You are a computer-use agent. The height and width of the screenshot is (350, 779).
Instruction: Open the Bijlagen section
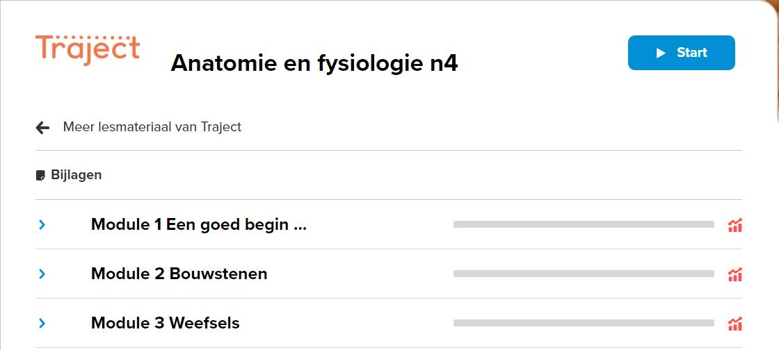76,175
